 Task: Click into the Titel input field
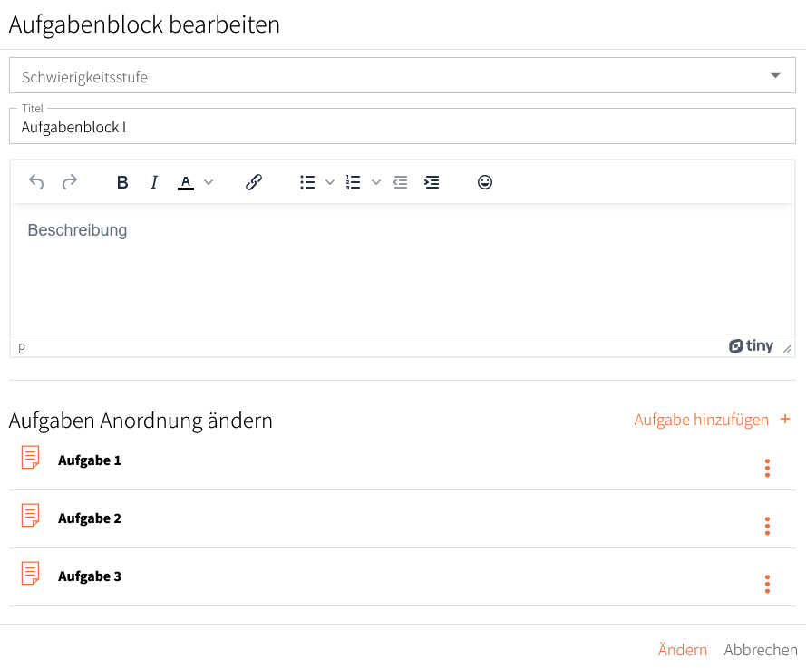click(403, 126)
